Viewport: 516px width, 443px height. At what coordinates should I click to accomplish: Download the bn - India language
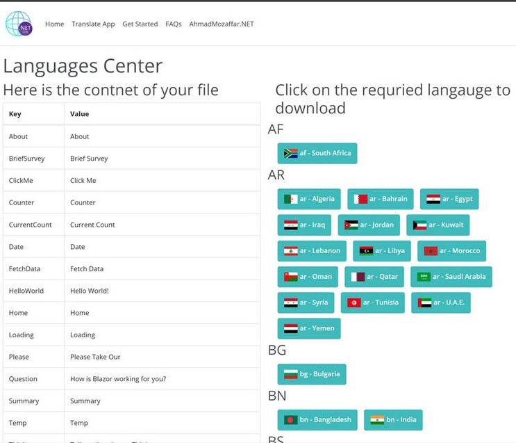(393, 420)
